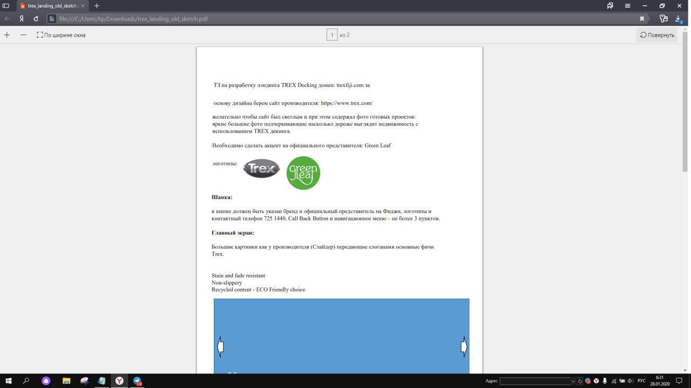Open the Windows Start menu
Viewport: 691px width, 388px height.
[x=9, y=380]
